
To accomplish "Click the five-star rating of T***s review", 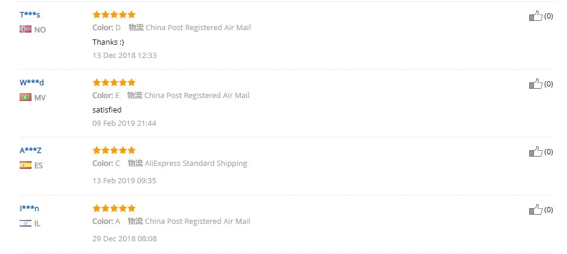I will [114, 14].
